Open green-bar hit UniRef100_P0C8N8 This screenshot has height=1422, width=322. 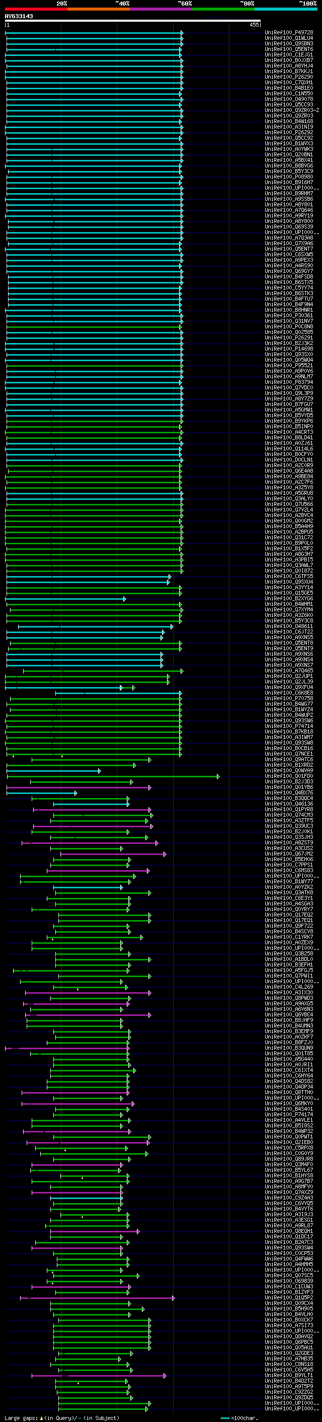(x=289, y=327)
